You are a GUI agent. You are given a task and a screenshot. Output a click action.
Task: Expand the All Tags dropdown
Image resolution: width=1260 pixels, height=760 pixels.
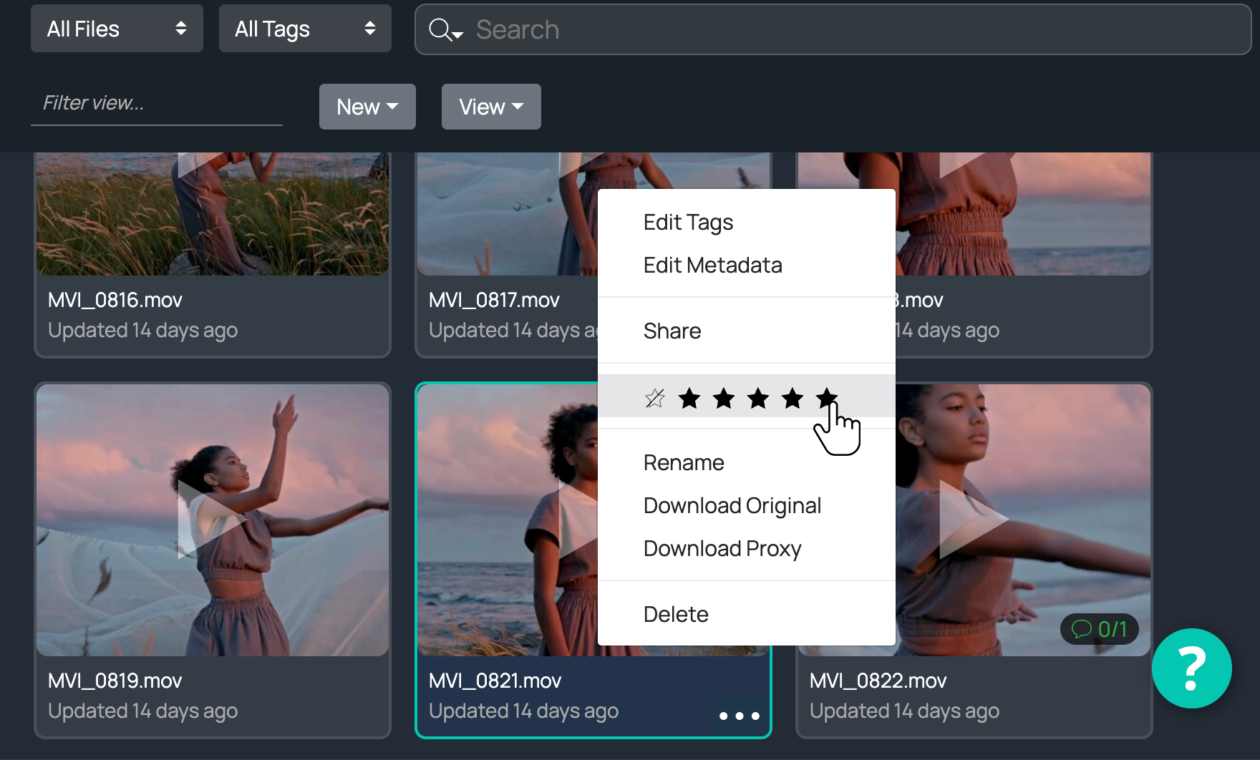pyautogui.click(x=305, y=29)
